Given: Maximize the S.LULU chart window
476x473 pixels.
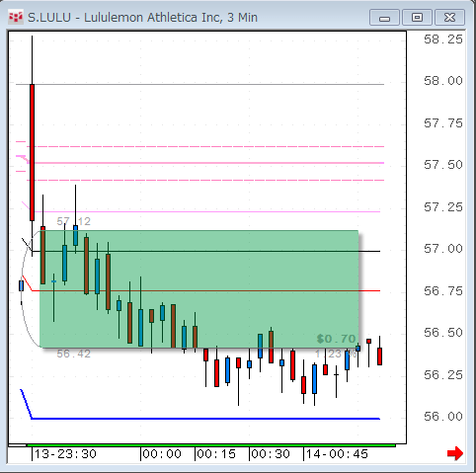Looking at the screenshot, I should click(x=417, y=18).
